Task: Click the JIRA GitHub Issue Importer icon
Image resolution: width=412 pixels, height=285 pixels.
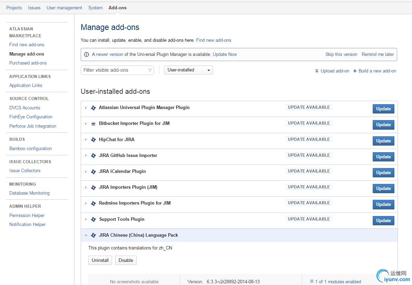Action: pos(93,156)
